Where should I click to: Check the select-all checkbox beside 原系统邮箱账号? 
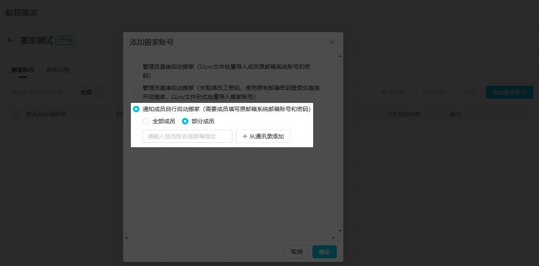point(16,114)
